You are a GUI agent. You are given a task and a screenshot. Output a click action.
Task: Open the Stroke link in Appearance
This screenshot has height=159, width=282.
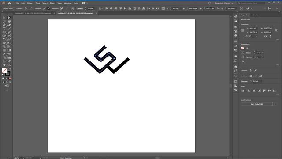coord(248,53)
